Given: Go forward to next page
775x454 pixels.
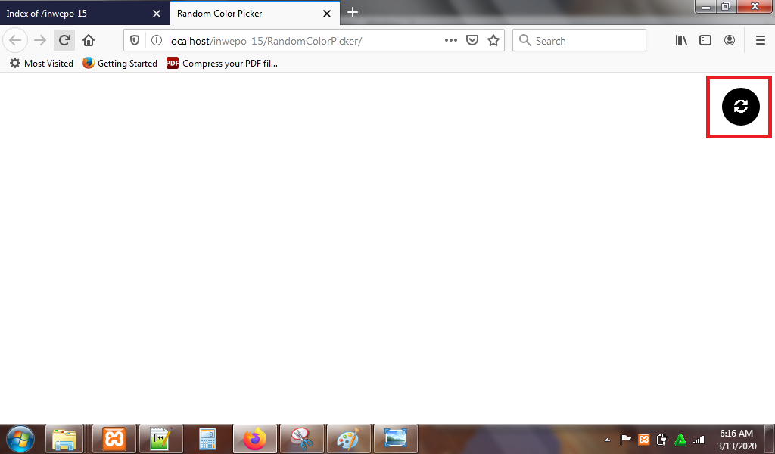Looking at the screenshot, I should (x=40, y=41).
